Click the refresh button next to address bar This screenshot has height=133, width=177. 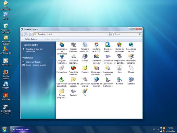pos(111,34)
